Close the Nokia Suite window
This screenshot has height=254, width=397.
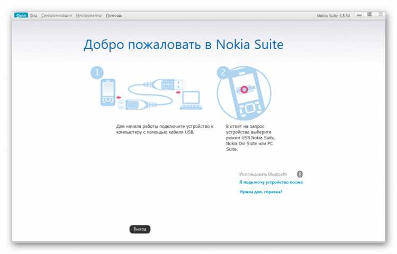380,14
